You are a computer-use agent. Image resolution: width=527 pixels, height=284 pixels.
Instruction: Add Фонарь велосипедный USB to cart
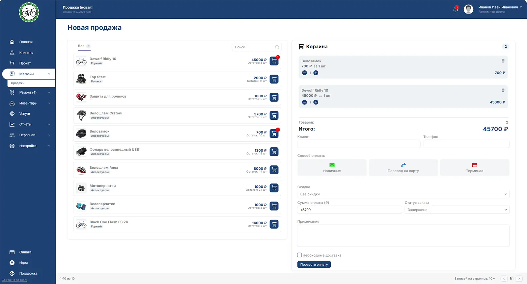click(x=274, y=152)
